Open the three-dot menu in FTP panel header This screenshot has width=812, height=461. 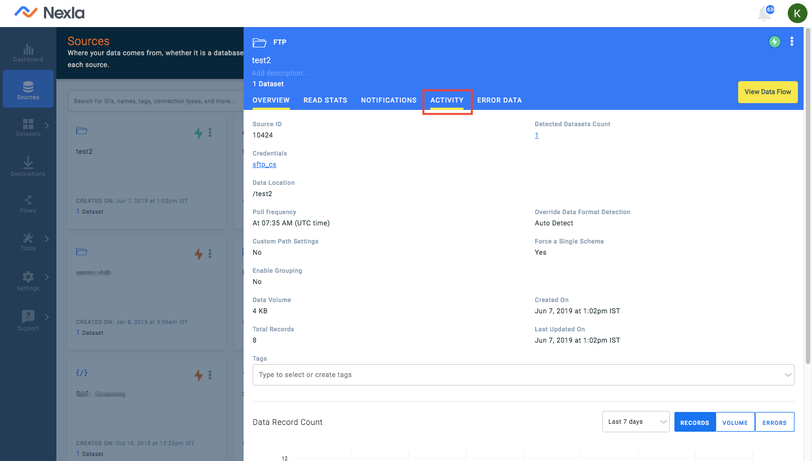[792, 42]
